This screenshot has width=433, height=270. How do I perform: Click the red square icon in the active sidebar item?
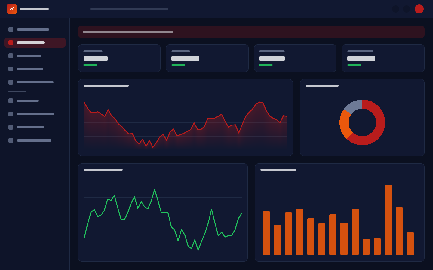tap(11, 43)
